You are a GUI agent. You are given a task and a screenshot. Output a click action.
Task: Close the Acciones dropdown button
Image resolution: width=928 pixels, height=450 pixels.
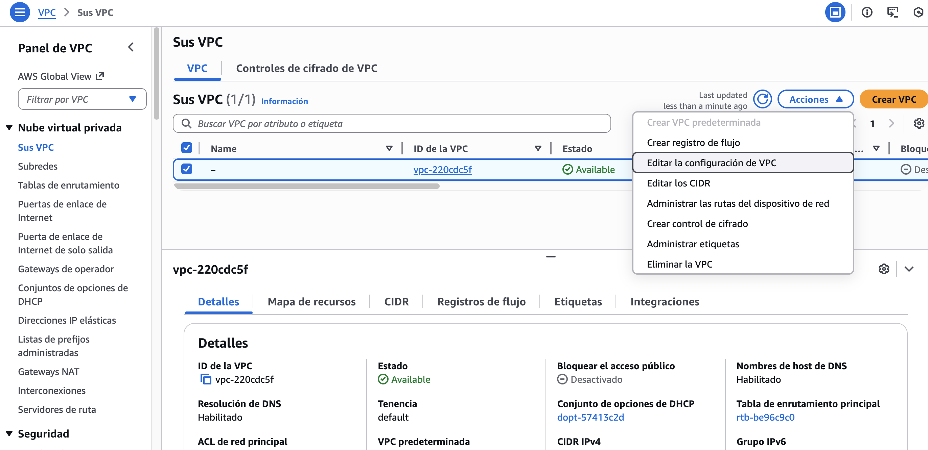coord(815,99)
